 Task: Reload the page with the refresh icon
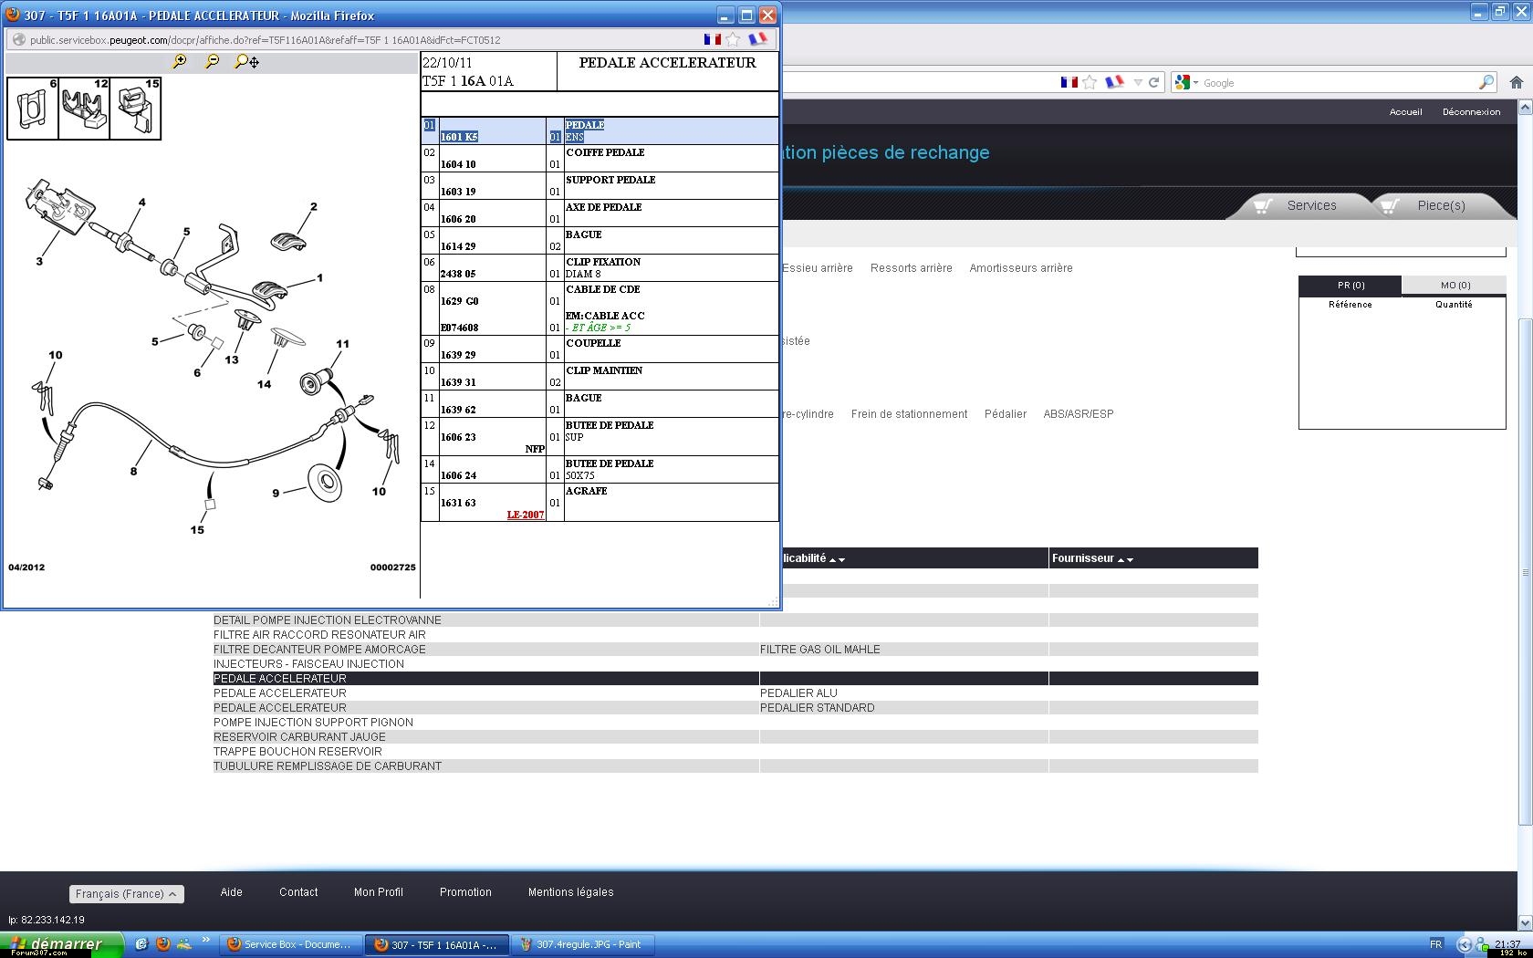click(1153, 82)
